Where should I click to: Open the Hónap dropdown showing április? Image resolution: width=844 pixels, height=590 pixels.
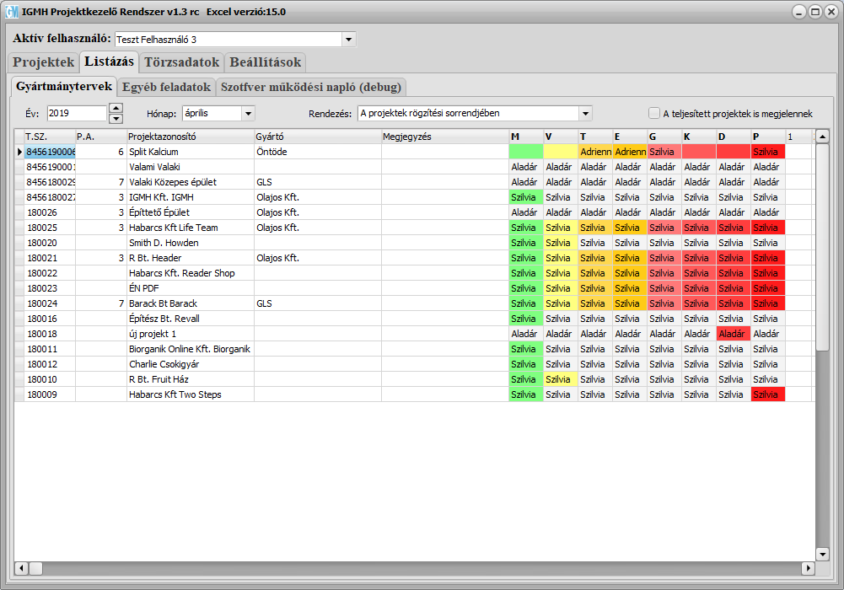point(248,114)
